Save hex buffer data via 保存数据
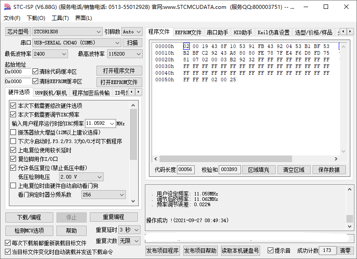357x259 pixels. (329, 169)
